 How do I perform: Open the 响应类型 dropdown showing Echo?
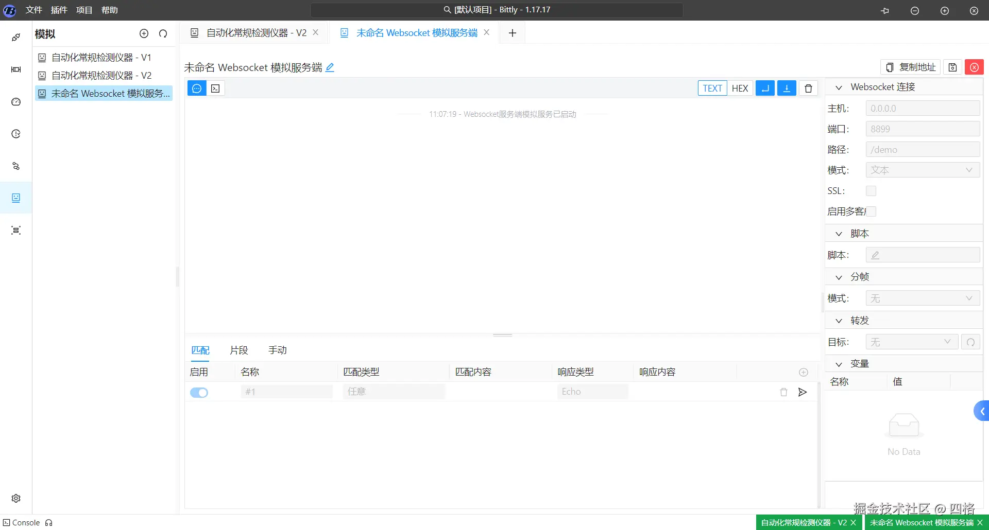(592, 392)
